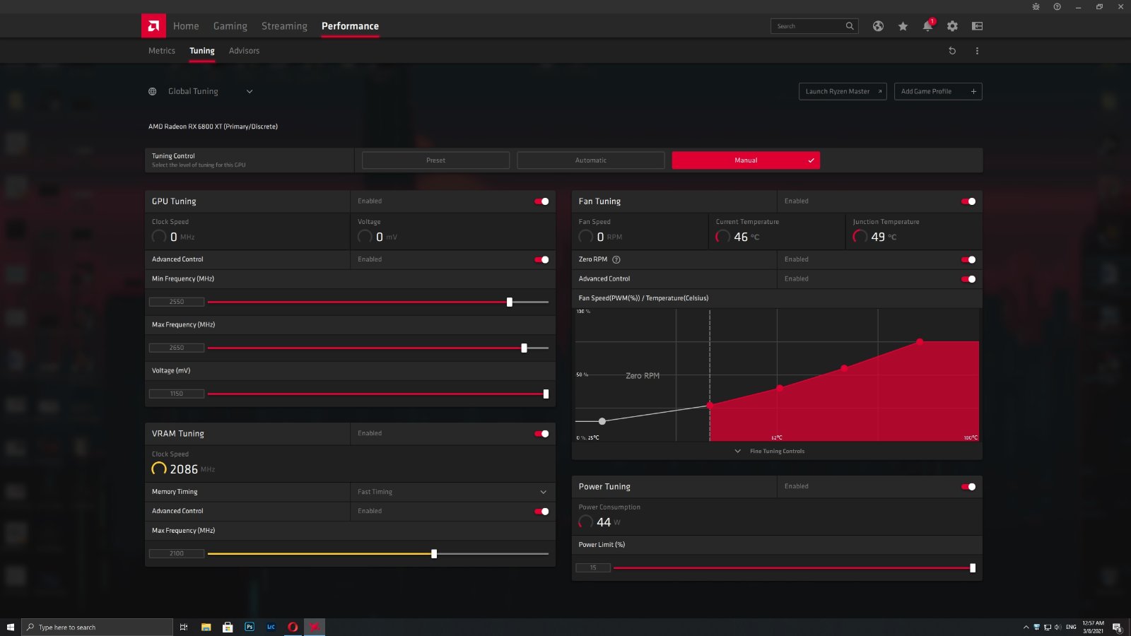Open Opera browser from the taskbar
Image resolution: width=1131 pixels, height=636 pixels.
tap(293, 627)
